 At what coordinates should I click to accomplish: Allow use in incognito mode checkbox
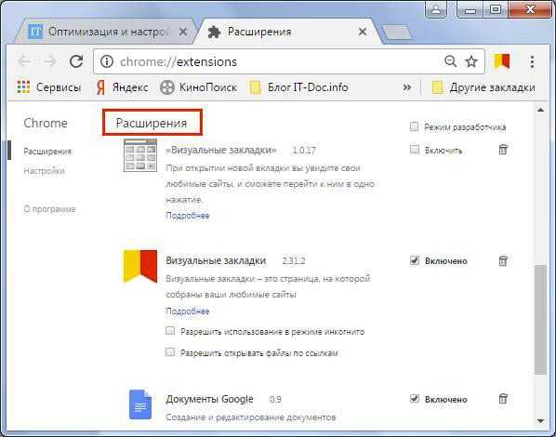coord(170,331)
